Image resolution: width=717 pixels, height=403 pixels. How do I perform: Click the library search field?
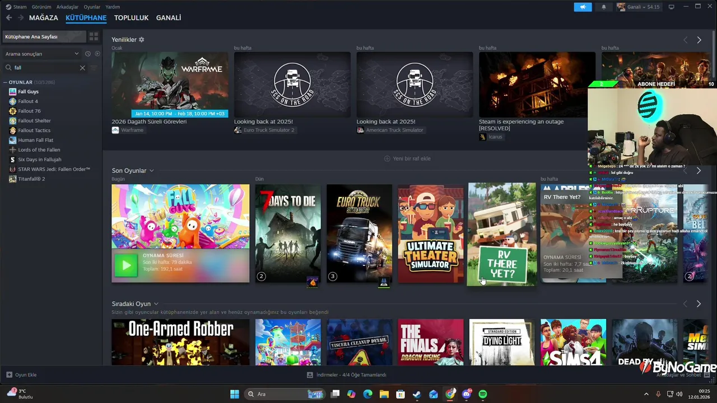[45, 68]
